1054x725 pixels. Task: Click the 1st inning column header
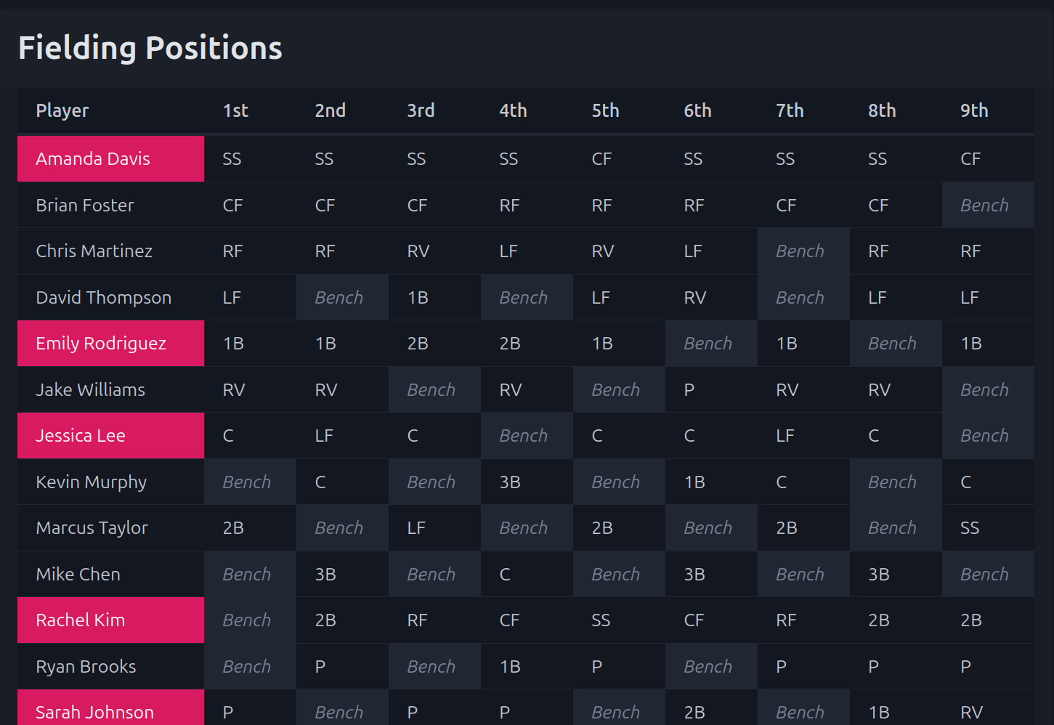235,111
